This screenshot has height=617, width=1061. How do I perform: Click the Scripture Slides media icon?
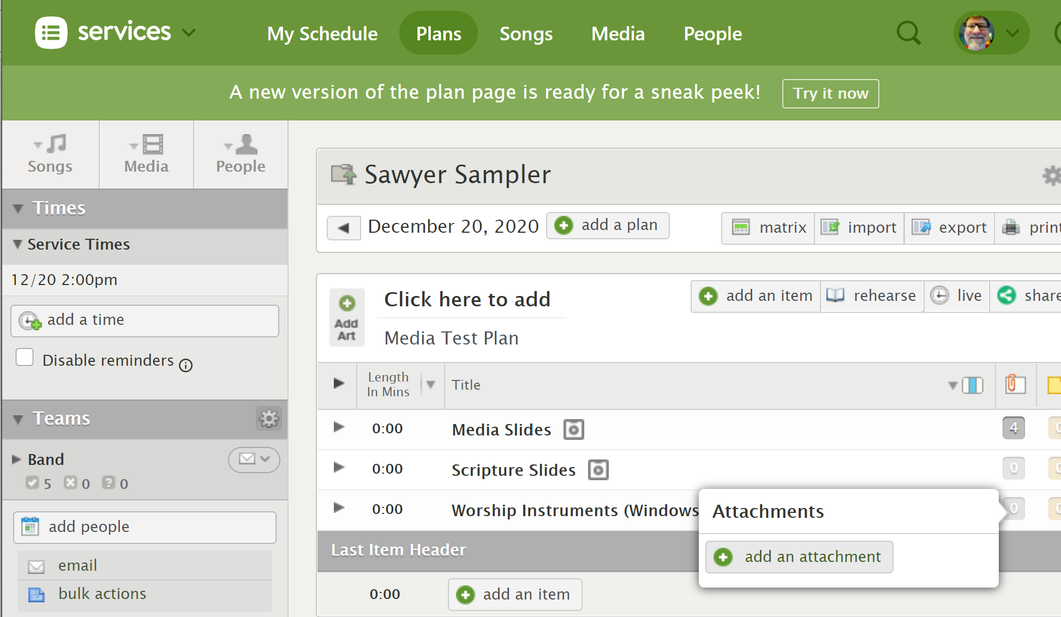[598, 470]
